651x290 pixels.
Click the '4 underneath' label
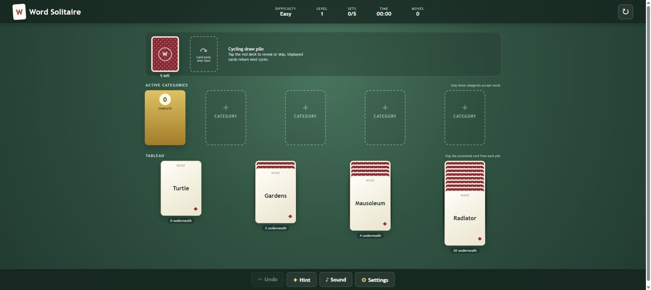tap(370, 236)
